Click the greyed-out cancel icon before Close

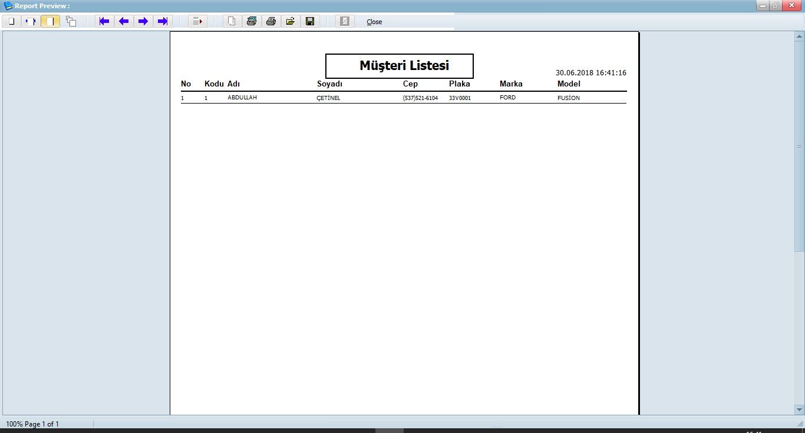[345, 22]
